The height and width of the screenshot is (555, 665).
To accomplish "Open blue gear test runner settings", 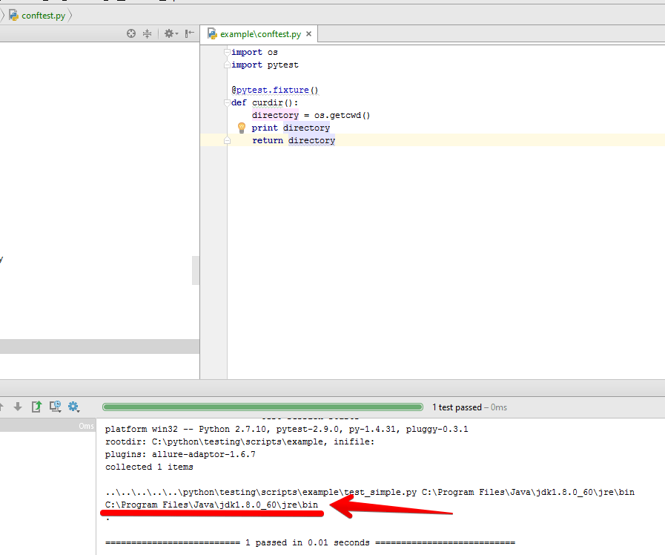I will coord(74,407).
